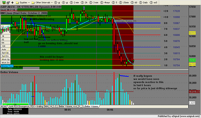The width and height of the screenshot is (201, 118).
Task: Click red 18,018.72 volume tag
Action: coord(194,92)
